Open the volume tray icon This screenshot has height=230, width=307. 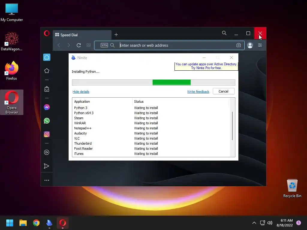pyautogui.click(x=270, y=223)
